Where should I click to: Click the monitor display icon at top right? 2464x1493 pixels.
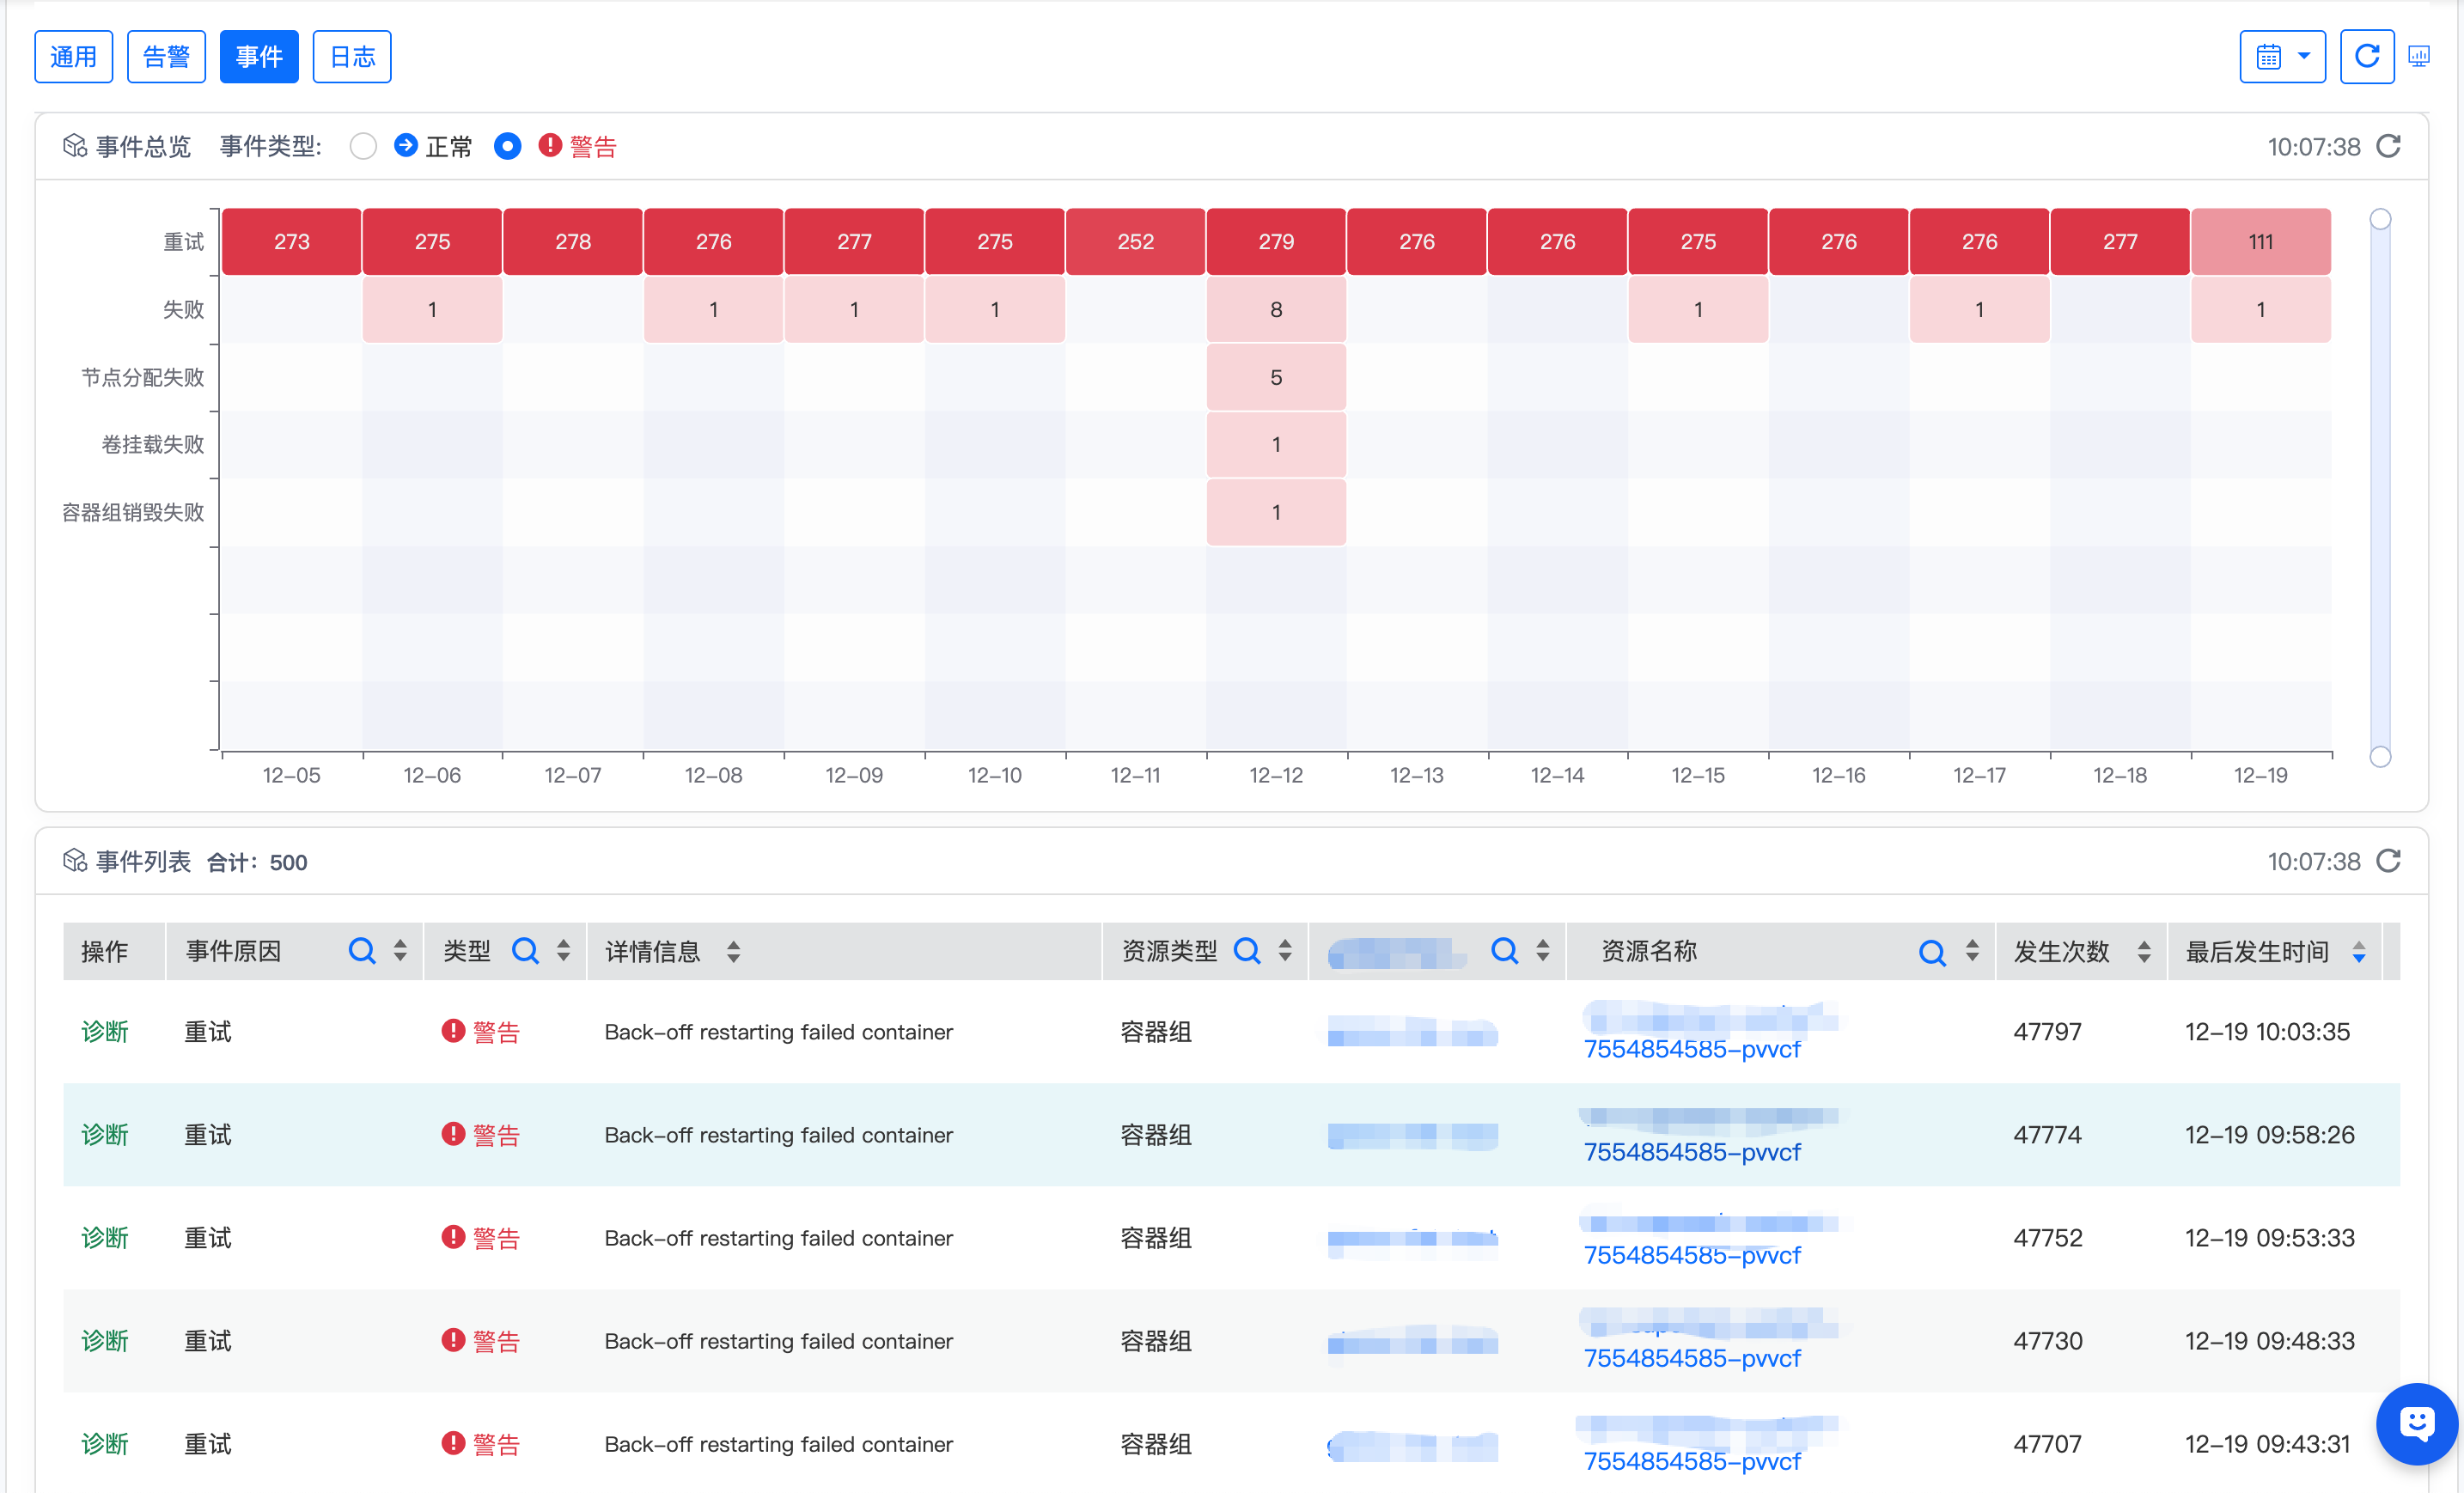(x=2418, y=56)
